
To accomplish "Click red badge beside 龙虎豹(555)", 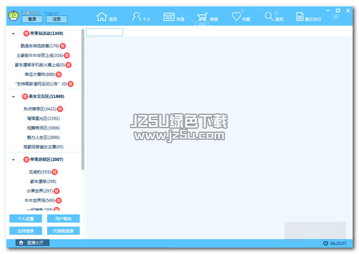I will [x=54, y=172].
